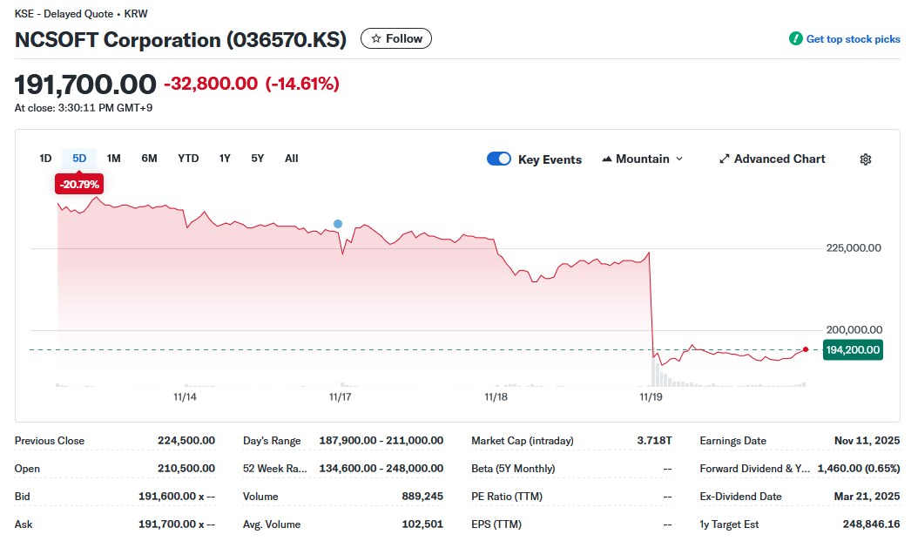Click the Beta (5Y Monthly) label
The width and height of the screenshot is (911, 548).
(x=513, y=469)
